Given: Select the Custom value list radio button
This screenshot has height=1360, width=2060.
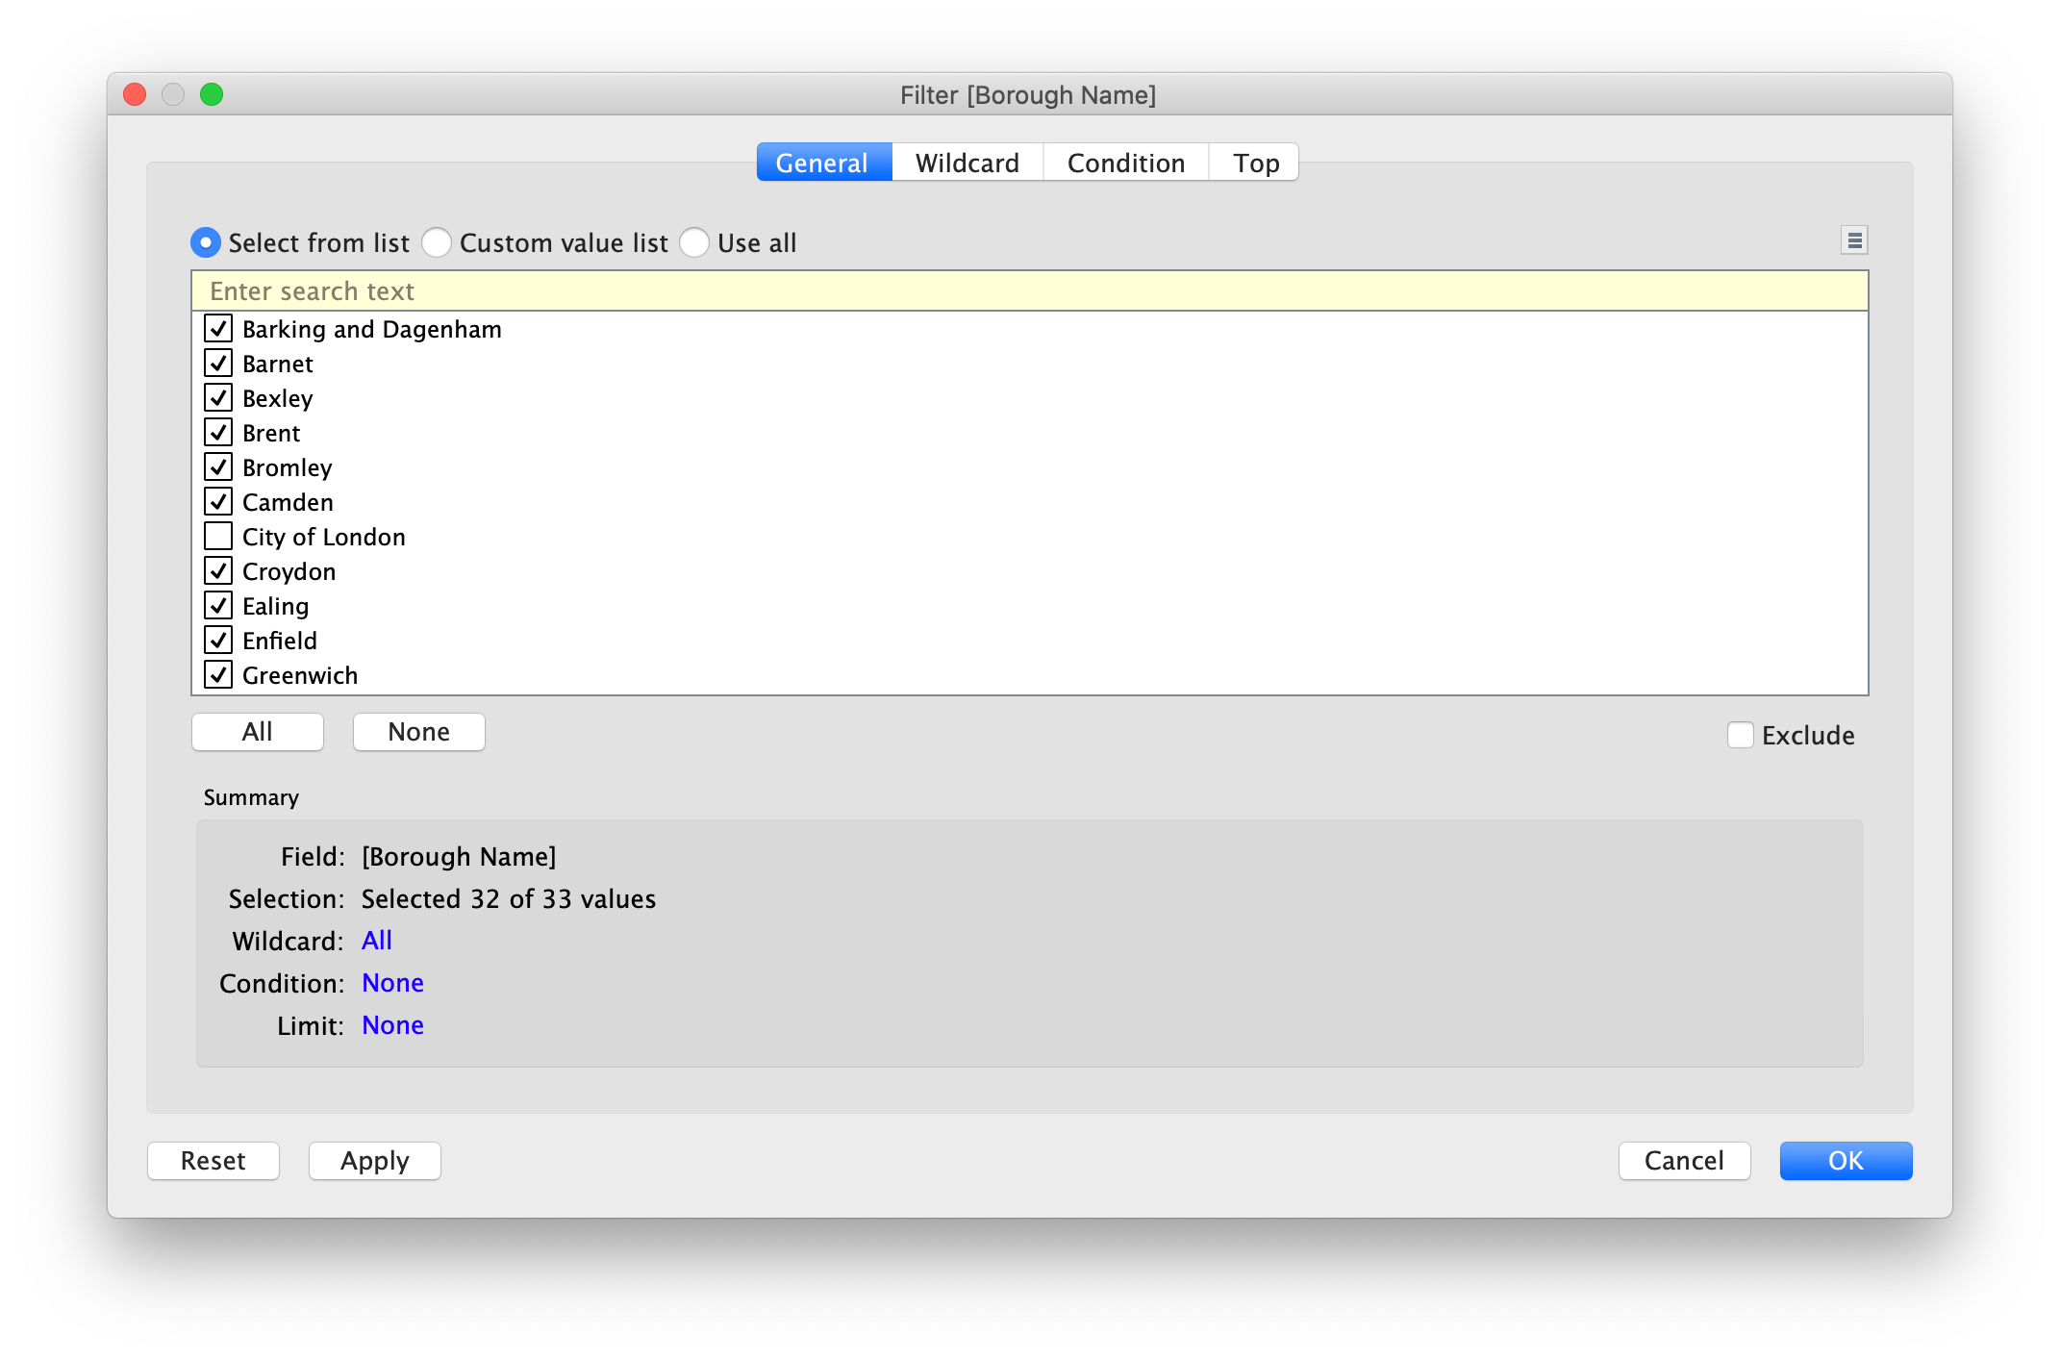Looking at the screenshot, I should (437, 242).
